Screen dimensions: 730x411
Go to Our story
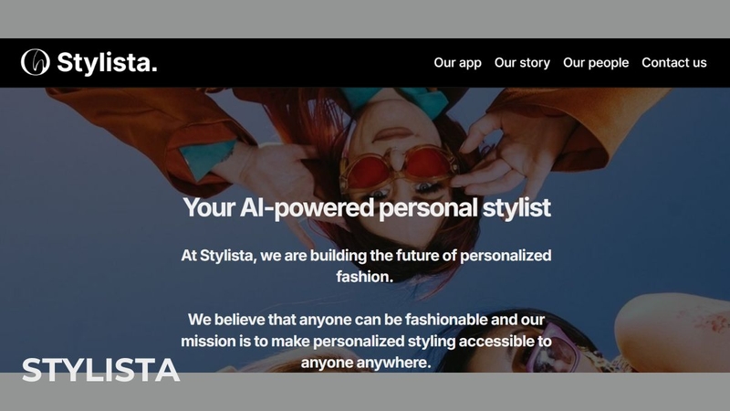[x=522, y=62]
